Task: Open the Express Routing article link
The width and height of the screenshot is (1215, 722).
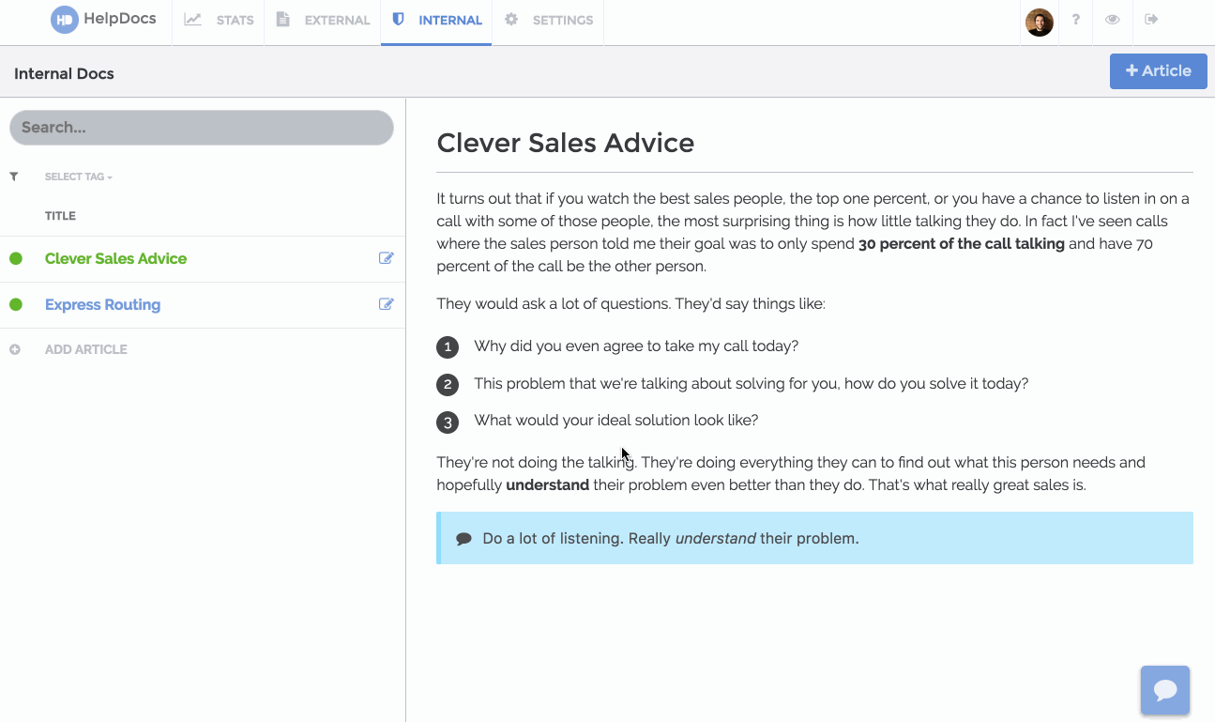Action: click(102, 304)
